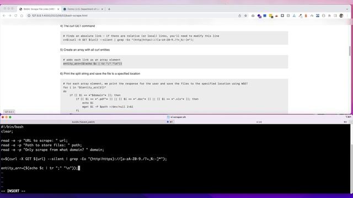Click the #!/bin/bash line in vi

[x=12, y=127]
